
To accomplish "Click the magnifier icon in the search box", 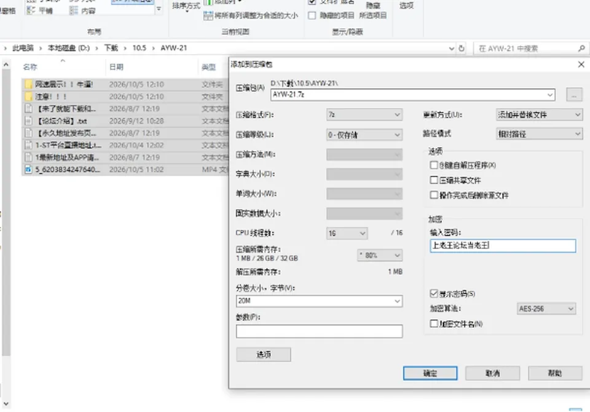I will [581, 48].
